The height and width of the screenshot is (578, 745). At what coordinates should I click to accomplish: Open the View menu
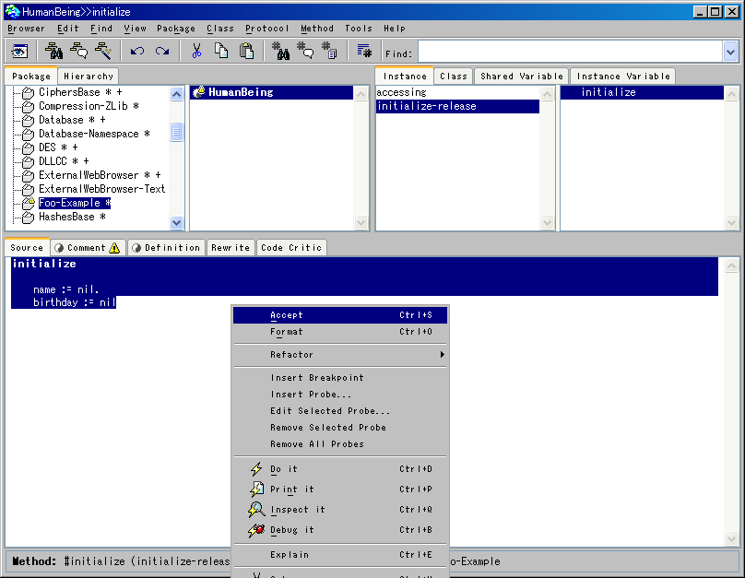[135, 29]
